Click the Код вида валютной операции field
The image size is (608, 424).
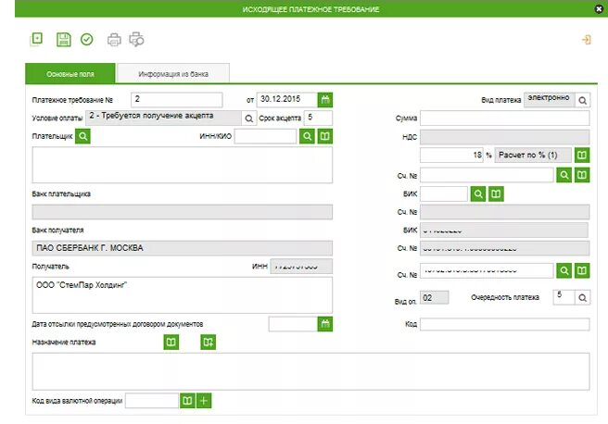pos(152,400)
